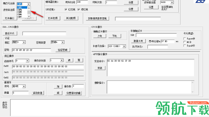Click the S50 card activation result field
This screenshot has width=209, height=117.
pos(44,34)
